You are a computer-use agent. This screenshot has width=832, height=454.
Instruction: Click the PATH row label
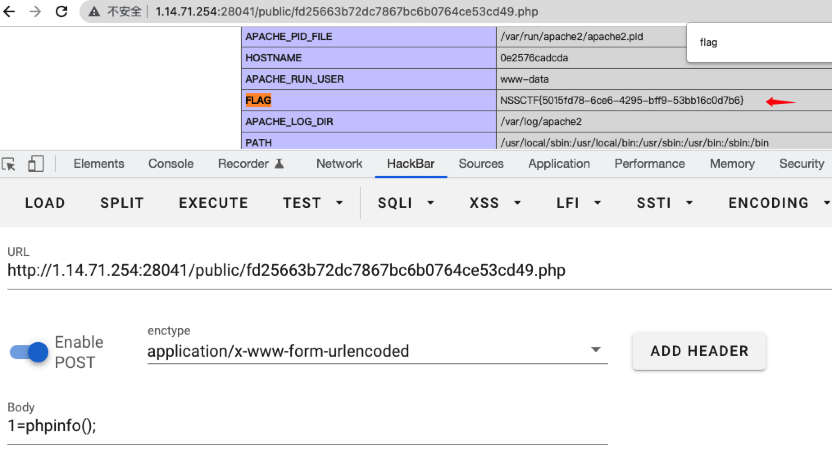[x=259, y=143]
